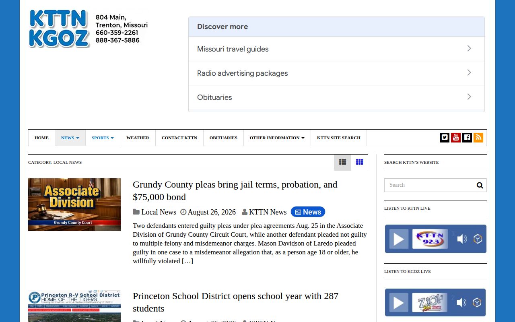The height and width of the screenshot is (322, 515).
Task: Read the Grundy County pleas article
Action: coord(235,191)
